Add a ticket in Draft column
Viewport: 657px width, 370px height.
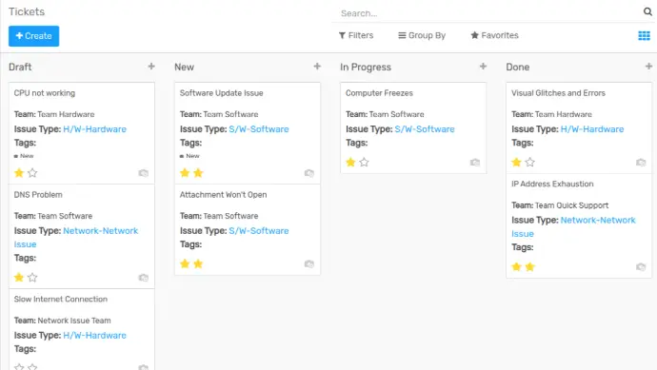point(151,67)
